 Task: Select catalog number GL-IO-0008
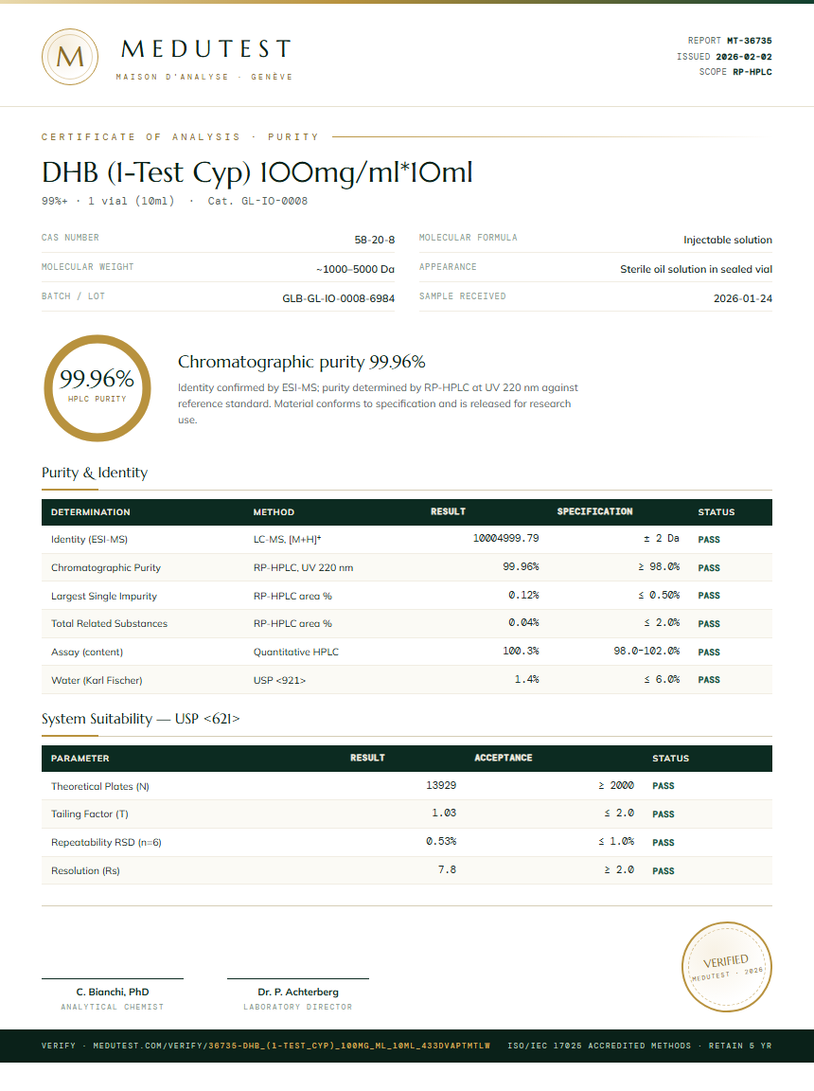(274, 201)
